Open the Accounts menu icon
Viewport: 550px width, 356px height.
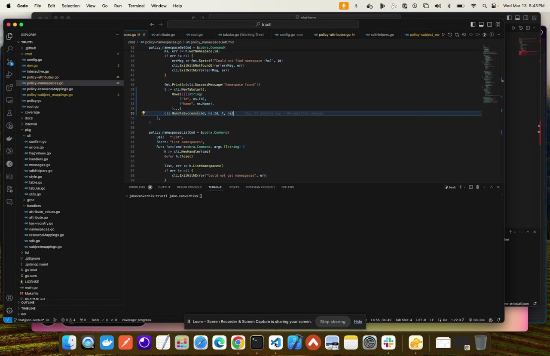(9, 298)
